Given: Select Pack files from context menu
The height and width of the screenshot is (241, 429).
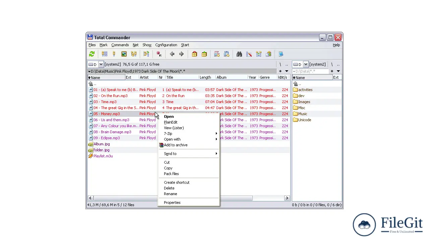Looking at the screenshot, I should click(189, 174).
